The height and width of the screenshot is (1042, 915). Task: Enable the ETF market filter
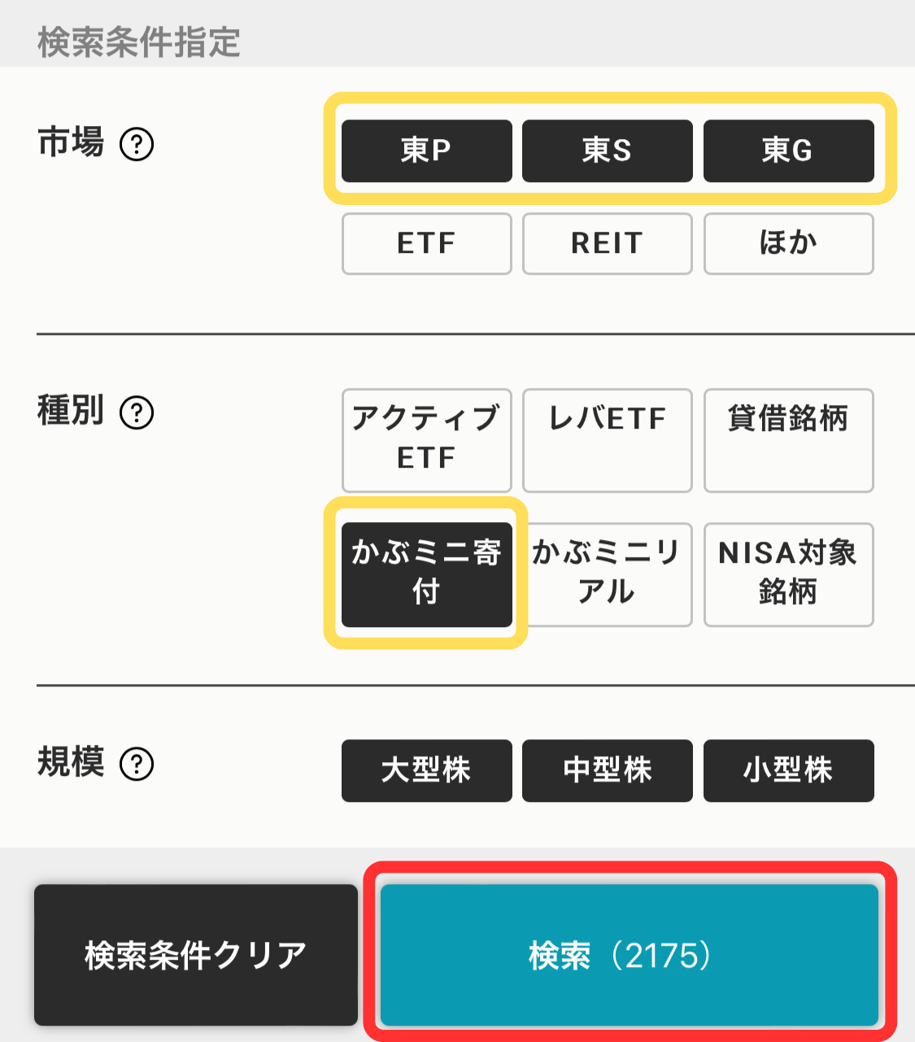click(x=426, y=243)
